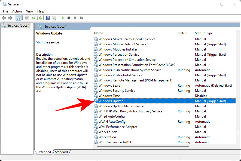This screenshot has height=161, width=241.
Task: Click the Refresh toolbar icon
Action: pyautogui.click(x=33, y=18)
